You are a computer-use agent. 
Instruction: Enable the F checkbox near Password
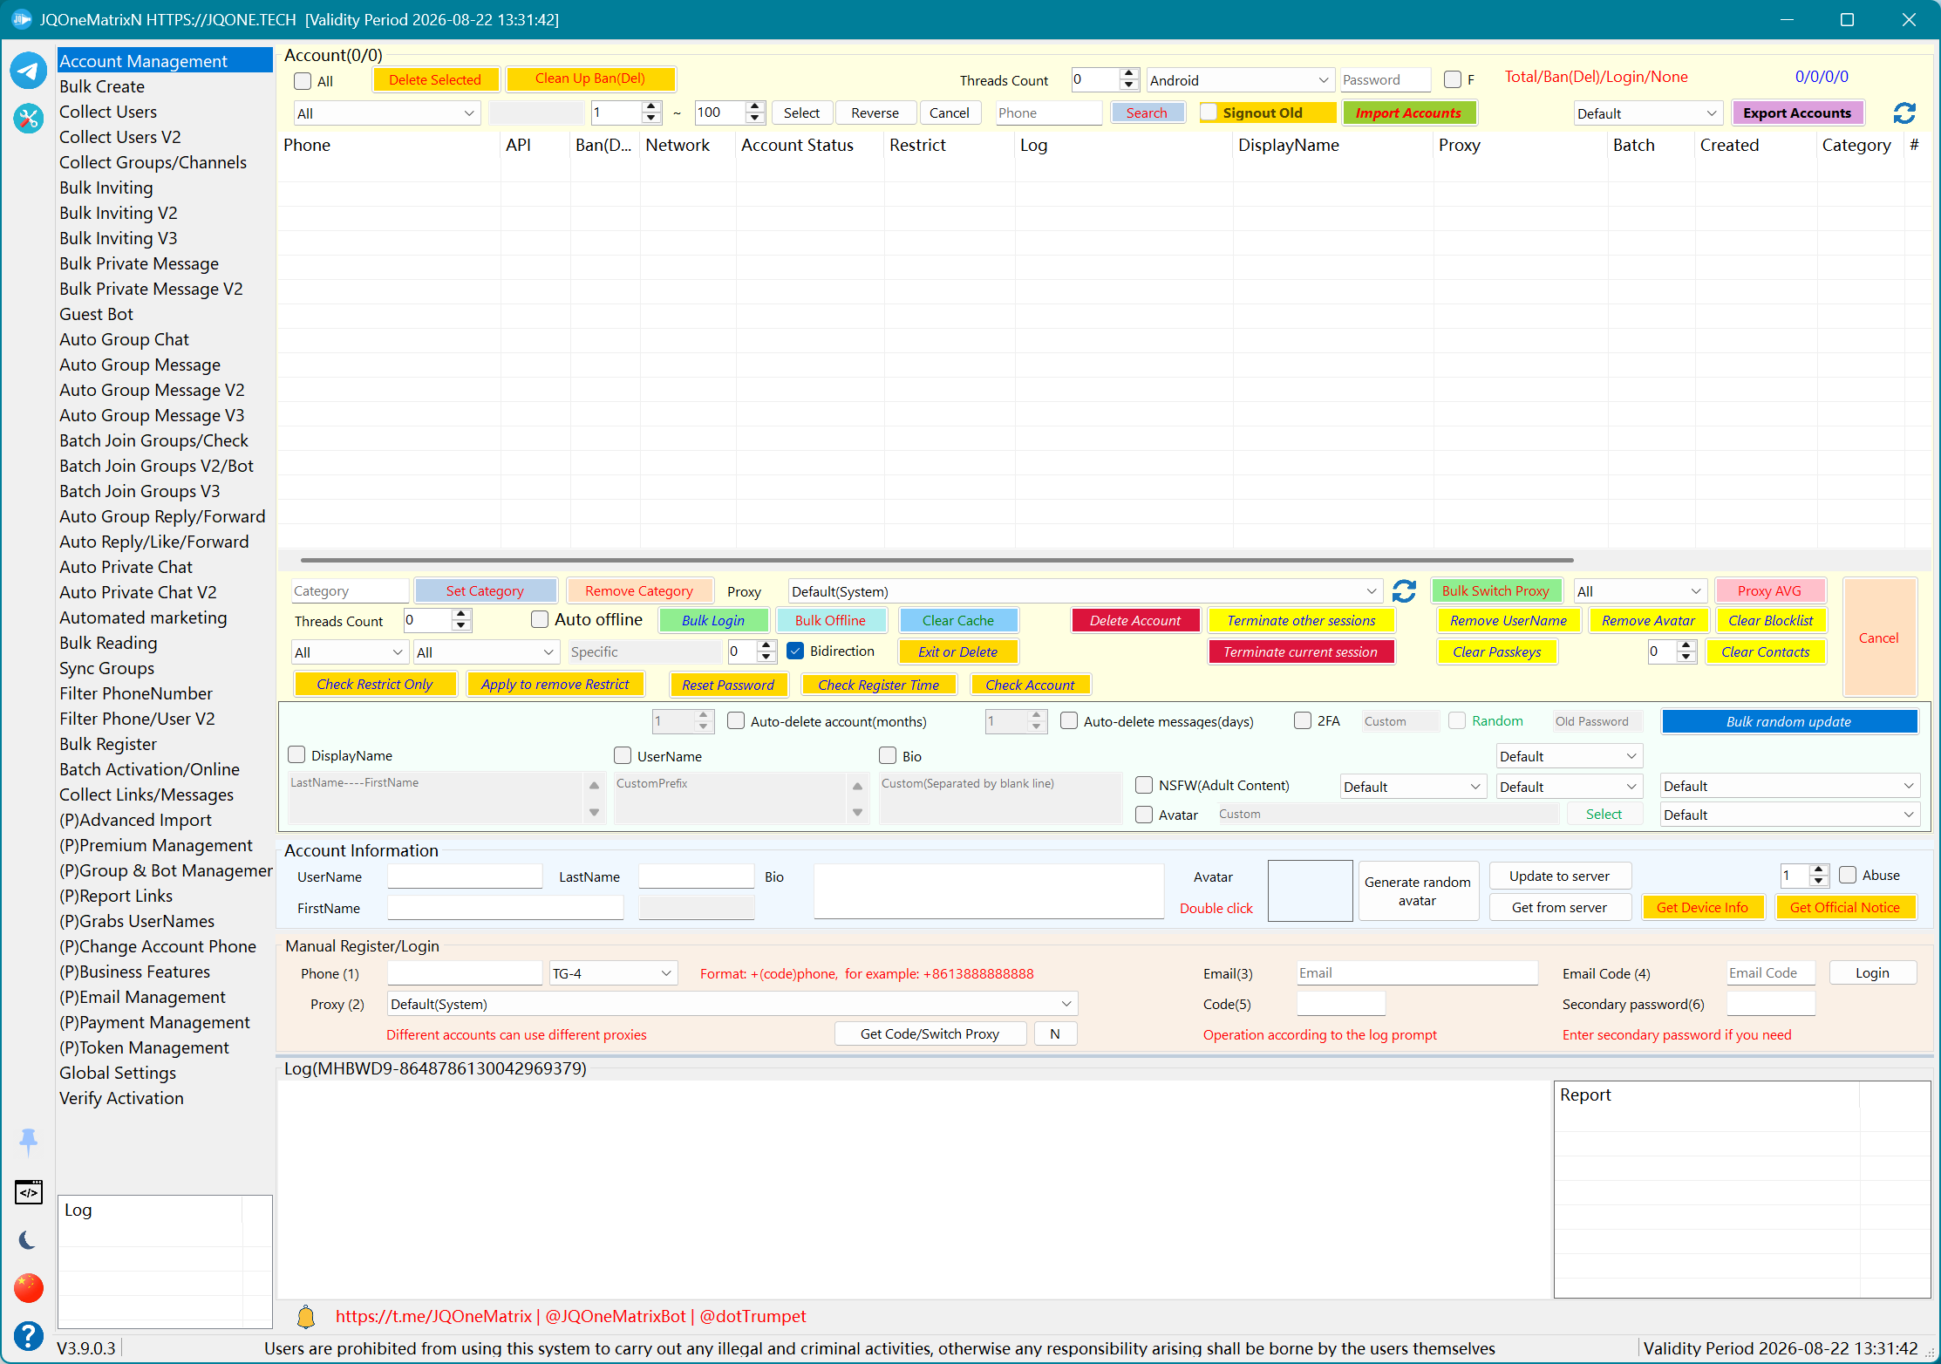(x=1453, y=79)
